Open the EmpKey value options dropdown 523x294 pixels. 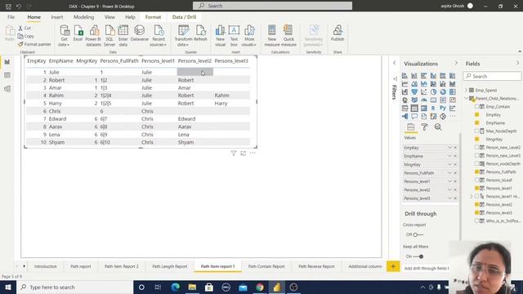click(x=449, y=148)
